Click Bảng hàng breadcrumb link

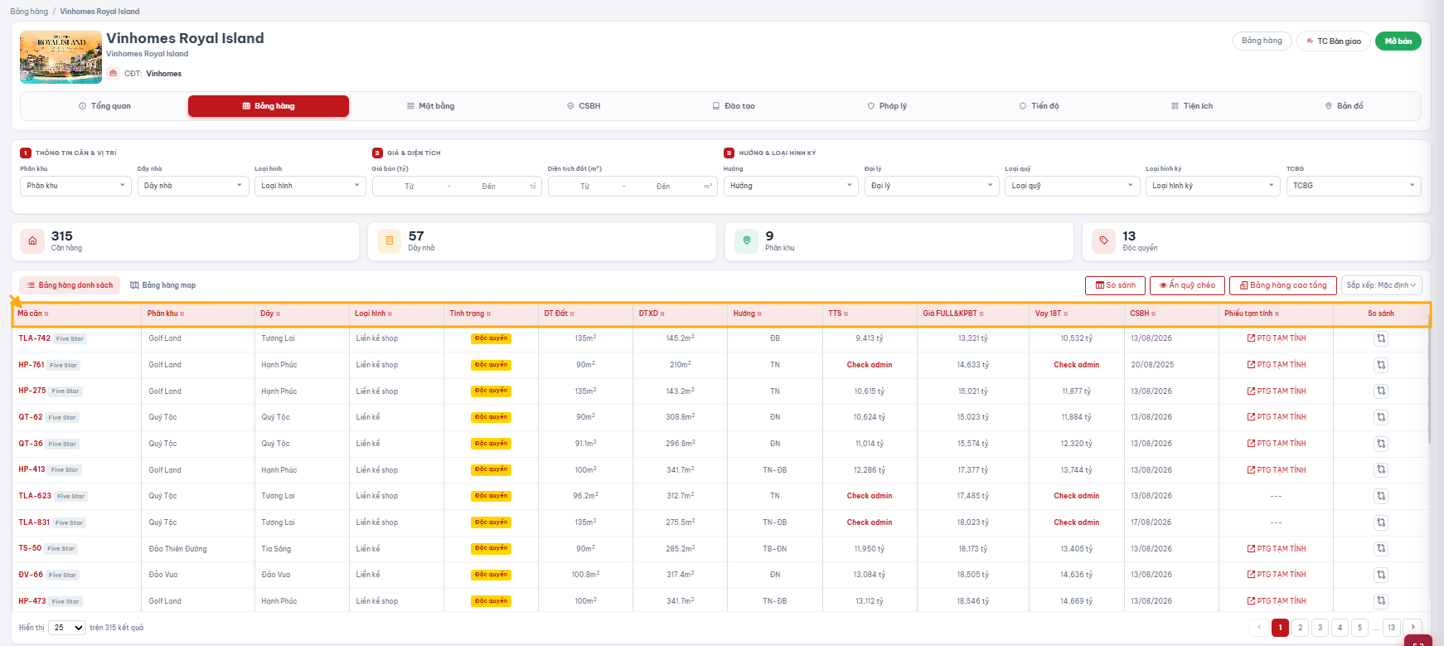[29, 12]
